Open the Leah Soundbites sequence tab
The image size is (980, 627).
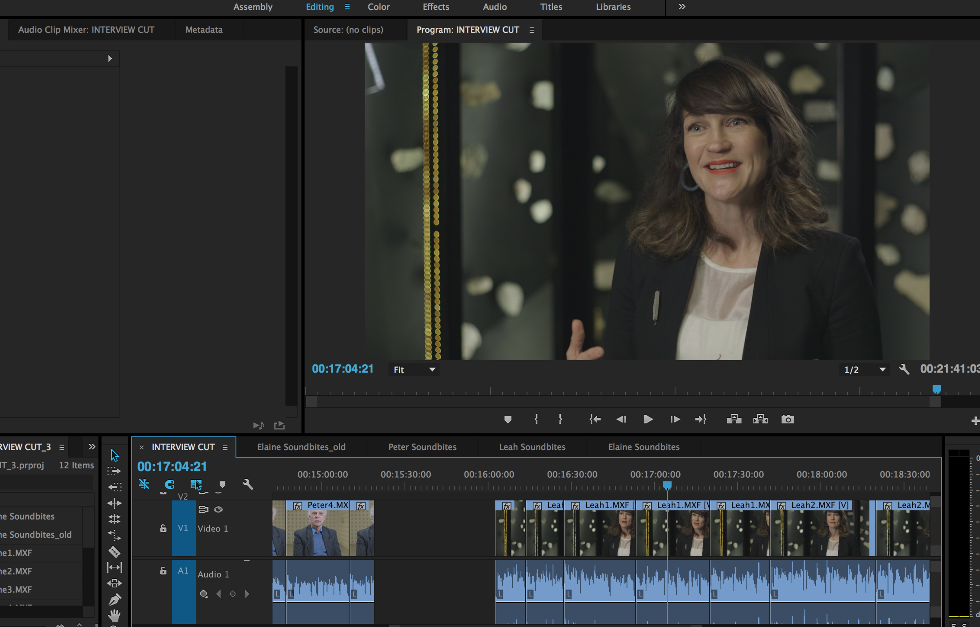point(532,447)
